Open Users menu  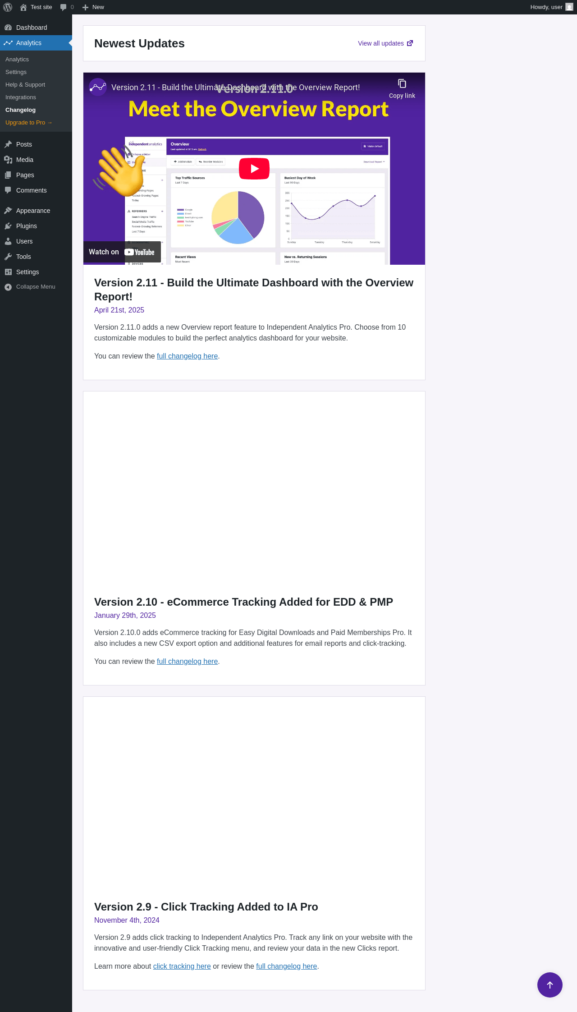click(36, 241)
